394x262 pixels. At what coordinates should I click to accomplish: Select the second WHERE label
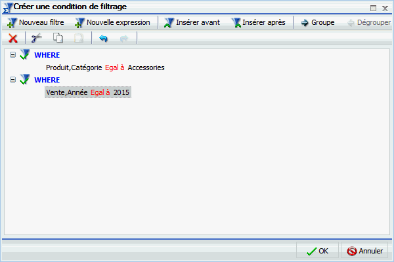click(47, 80)
